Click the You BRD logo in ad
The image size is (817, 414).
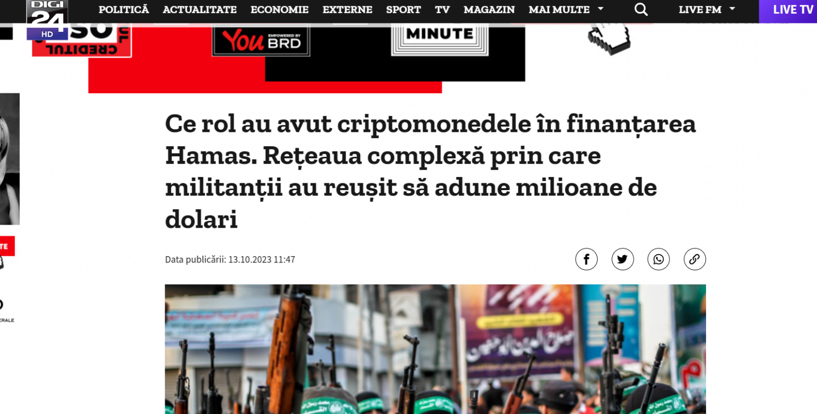[x=261, y=40]
